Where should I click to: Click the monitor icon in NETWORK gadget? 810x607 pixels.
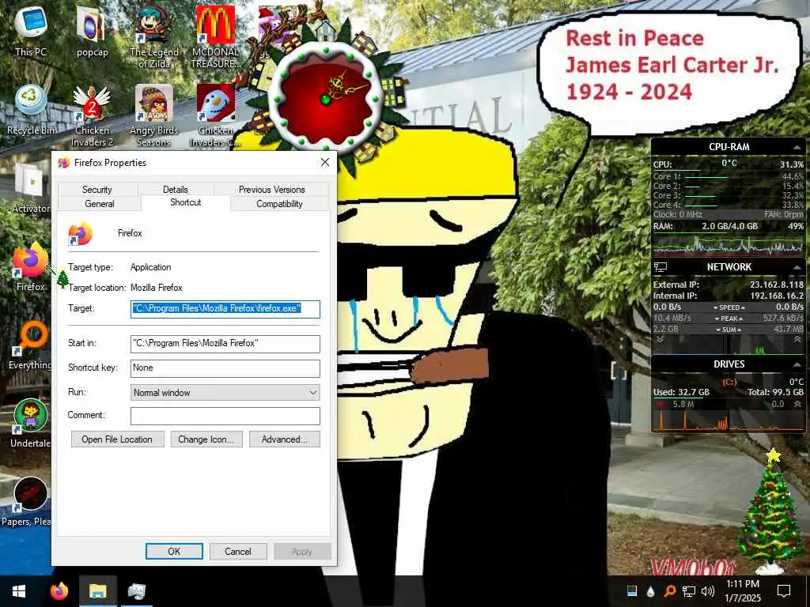click(660, 267)
